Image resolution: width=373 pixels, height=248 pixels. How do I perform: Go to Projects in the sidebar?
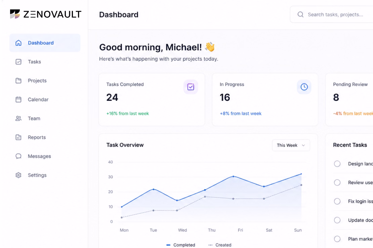(x=45, y=81)
